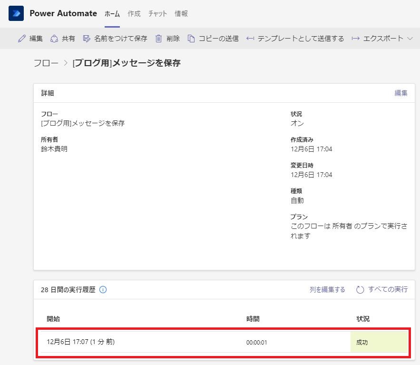420x365 pixels.
Task: Click the 00:00:01 duration cell
Action: (x=256, y=342)
